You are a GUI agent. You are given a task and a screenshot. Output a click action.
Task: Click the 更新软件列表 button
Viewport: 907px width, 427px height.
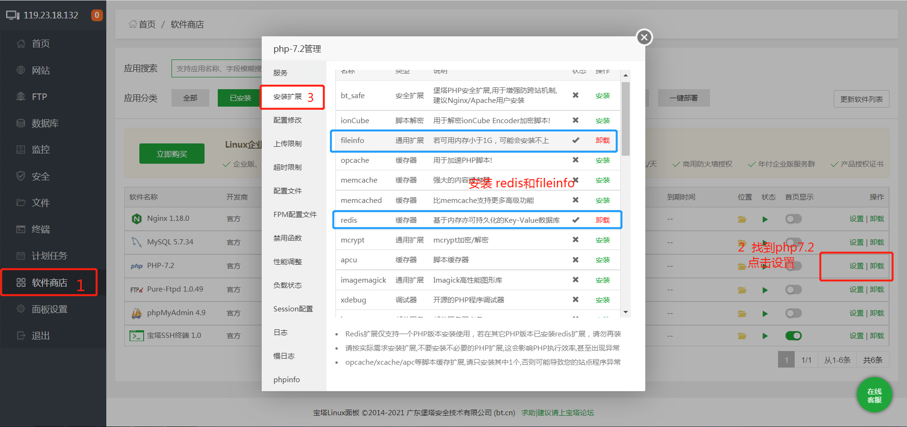click(x=861, y=99)
